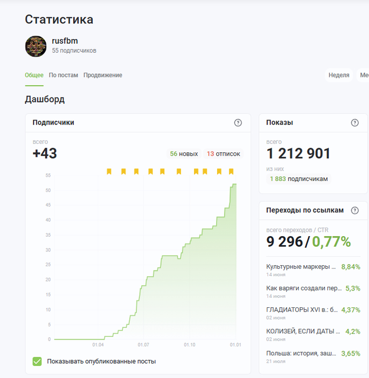
Task: Open help icon beside Переходы по ссылкам
Action: point(355,210)
